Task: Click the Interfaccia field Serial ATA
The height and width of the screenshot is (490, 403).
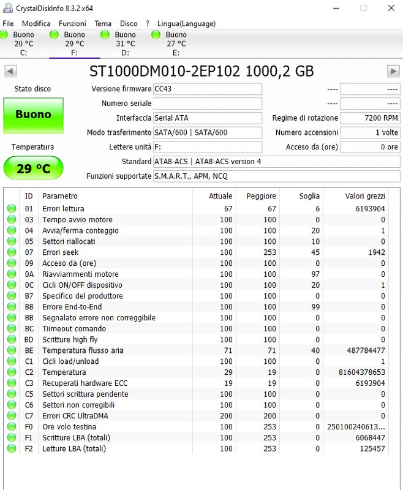Action: point(208,118)
